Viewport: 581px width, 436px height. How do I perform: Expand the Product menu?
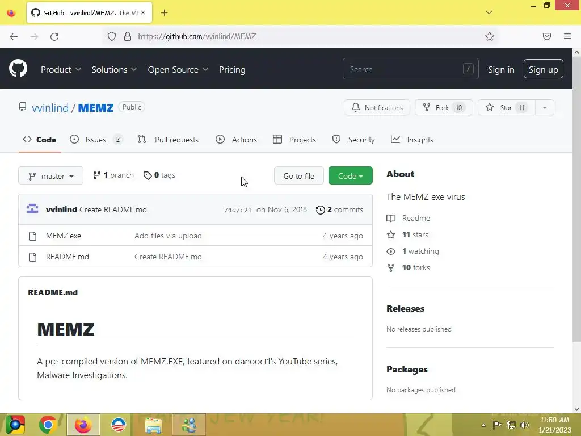coord(61,70)
